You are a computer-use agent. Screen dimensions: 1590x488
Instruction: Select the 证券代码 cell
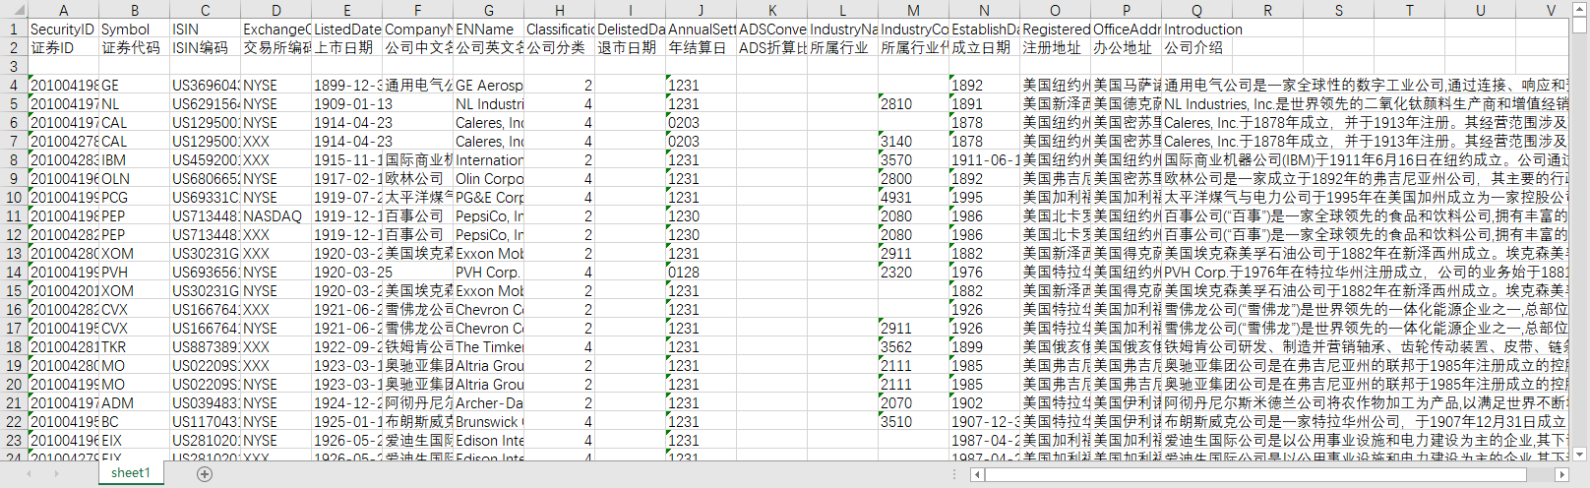point(134,47)
